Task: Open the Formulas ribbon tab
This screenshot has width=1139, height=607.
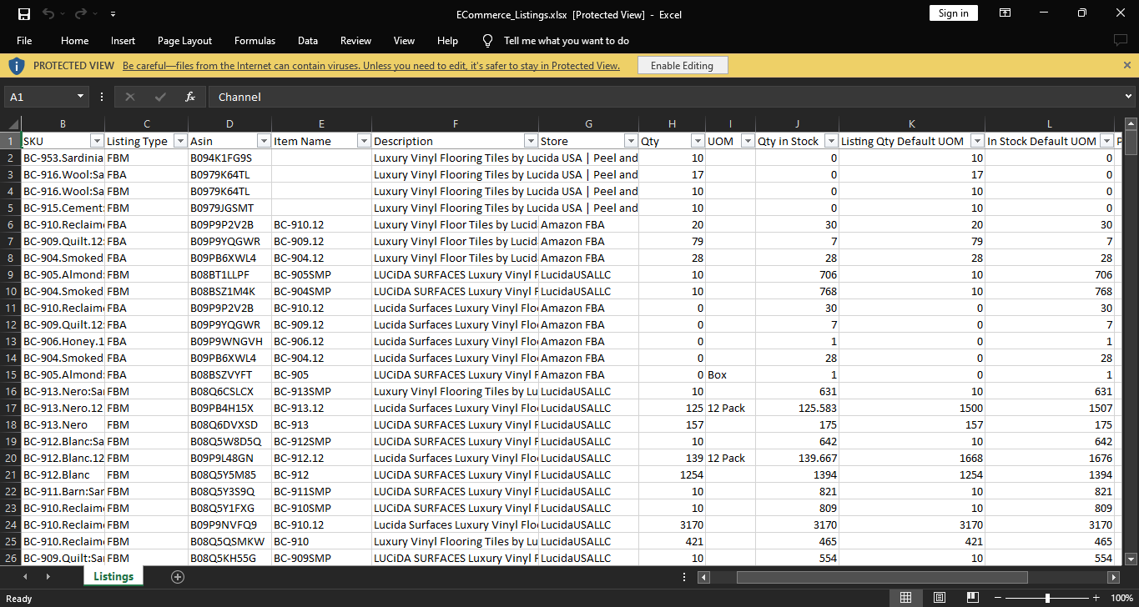Action: [x=255, y=41]
